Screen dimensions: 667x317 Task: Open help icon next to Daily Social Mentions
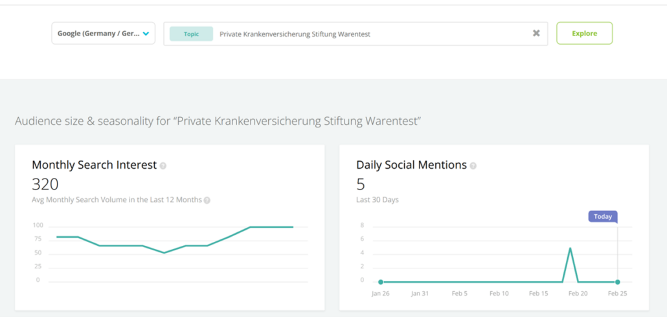473,166
